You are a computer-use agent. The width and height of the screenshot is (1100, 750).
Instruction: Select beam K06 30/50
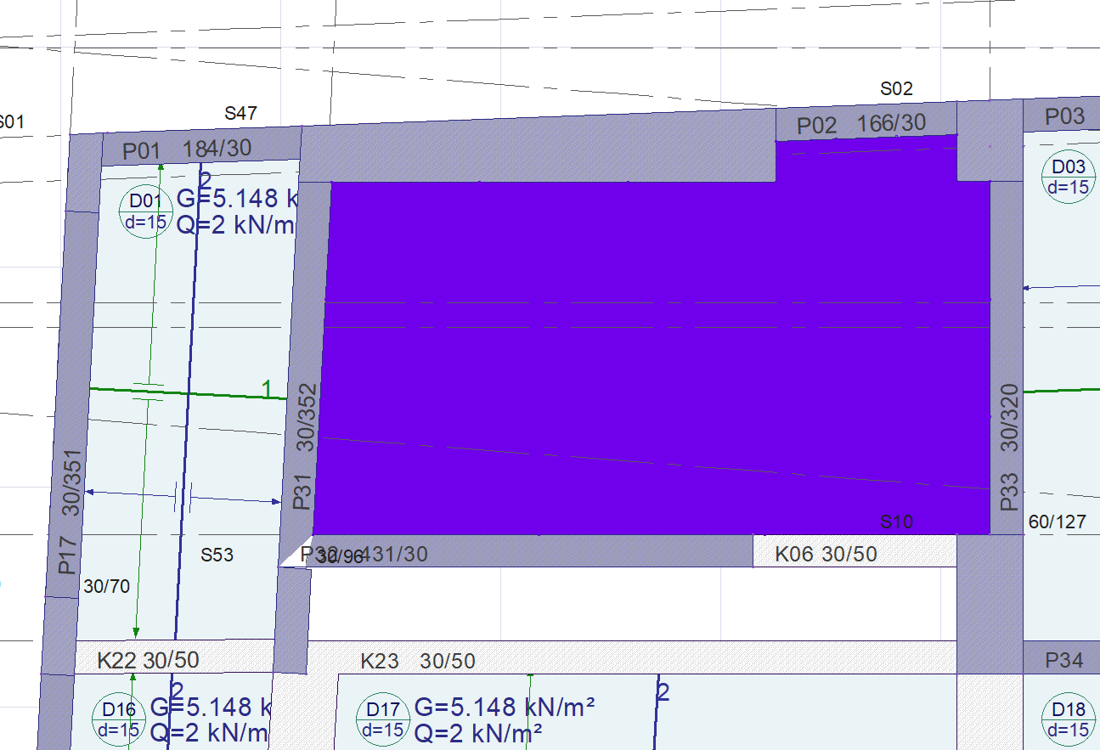[x=826, y=555]
